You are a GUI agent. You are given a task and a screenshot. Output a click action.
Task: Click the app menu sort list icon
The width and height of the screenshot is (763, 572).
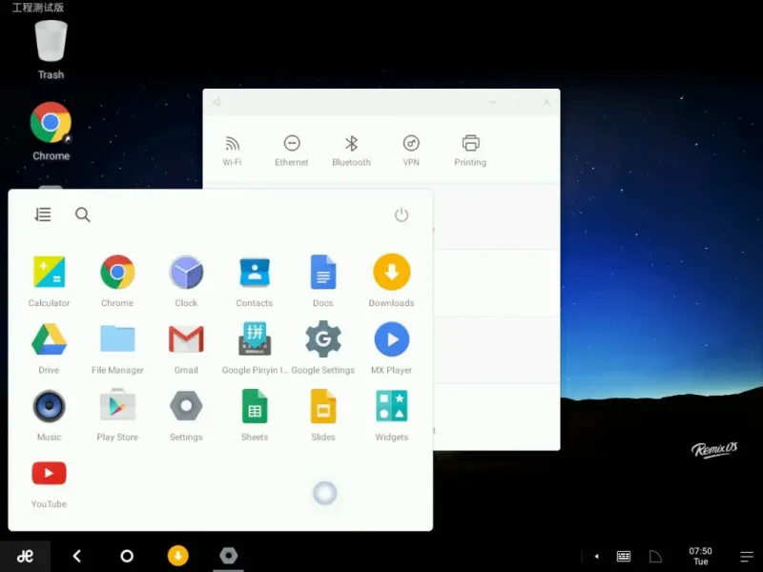click(x=43, y=214)
